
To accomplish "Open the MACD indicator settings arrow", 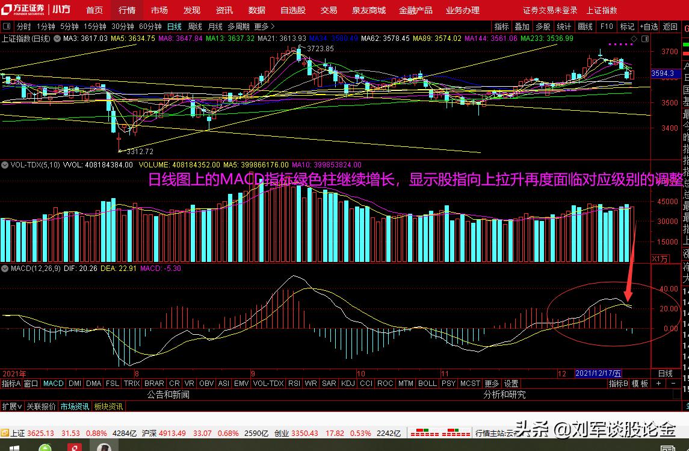I will [x=5, y=268].
